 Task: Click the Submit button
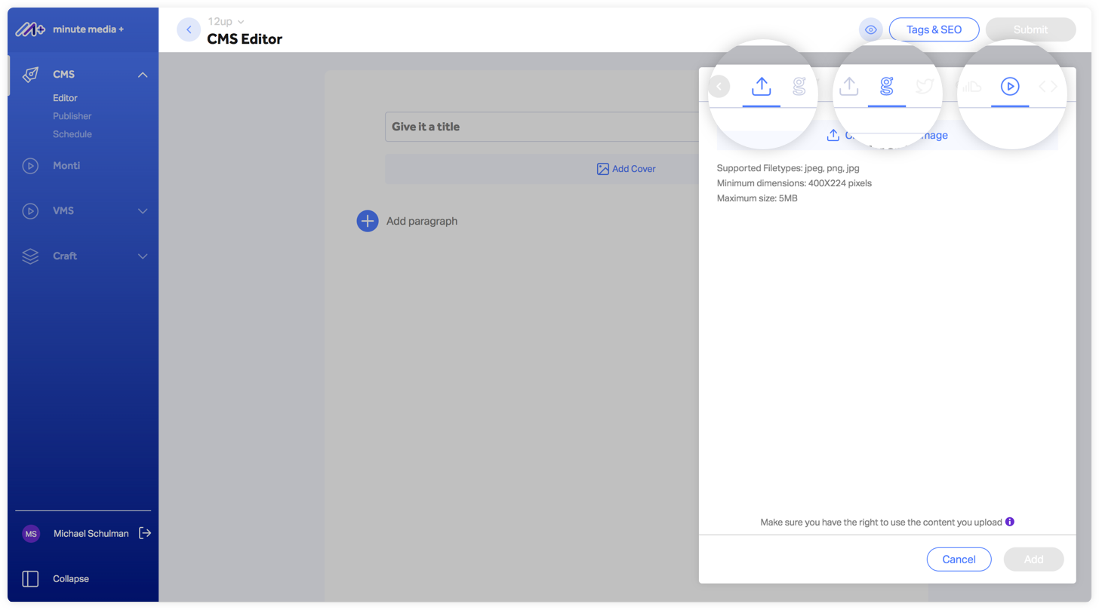[x=1030, y=29]
